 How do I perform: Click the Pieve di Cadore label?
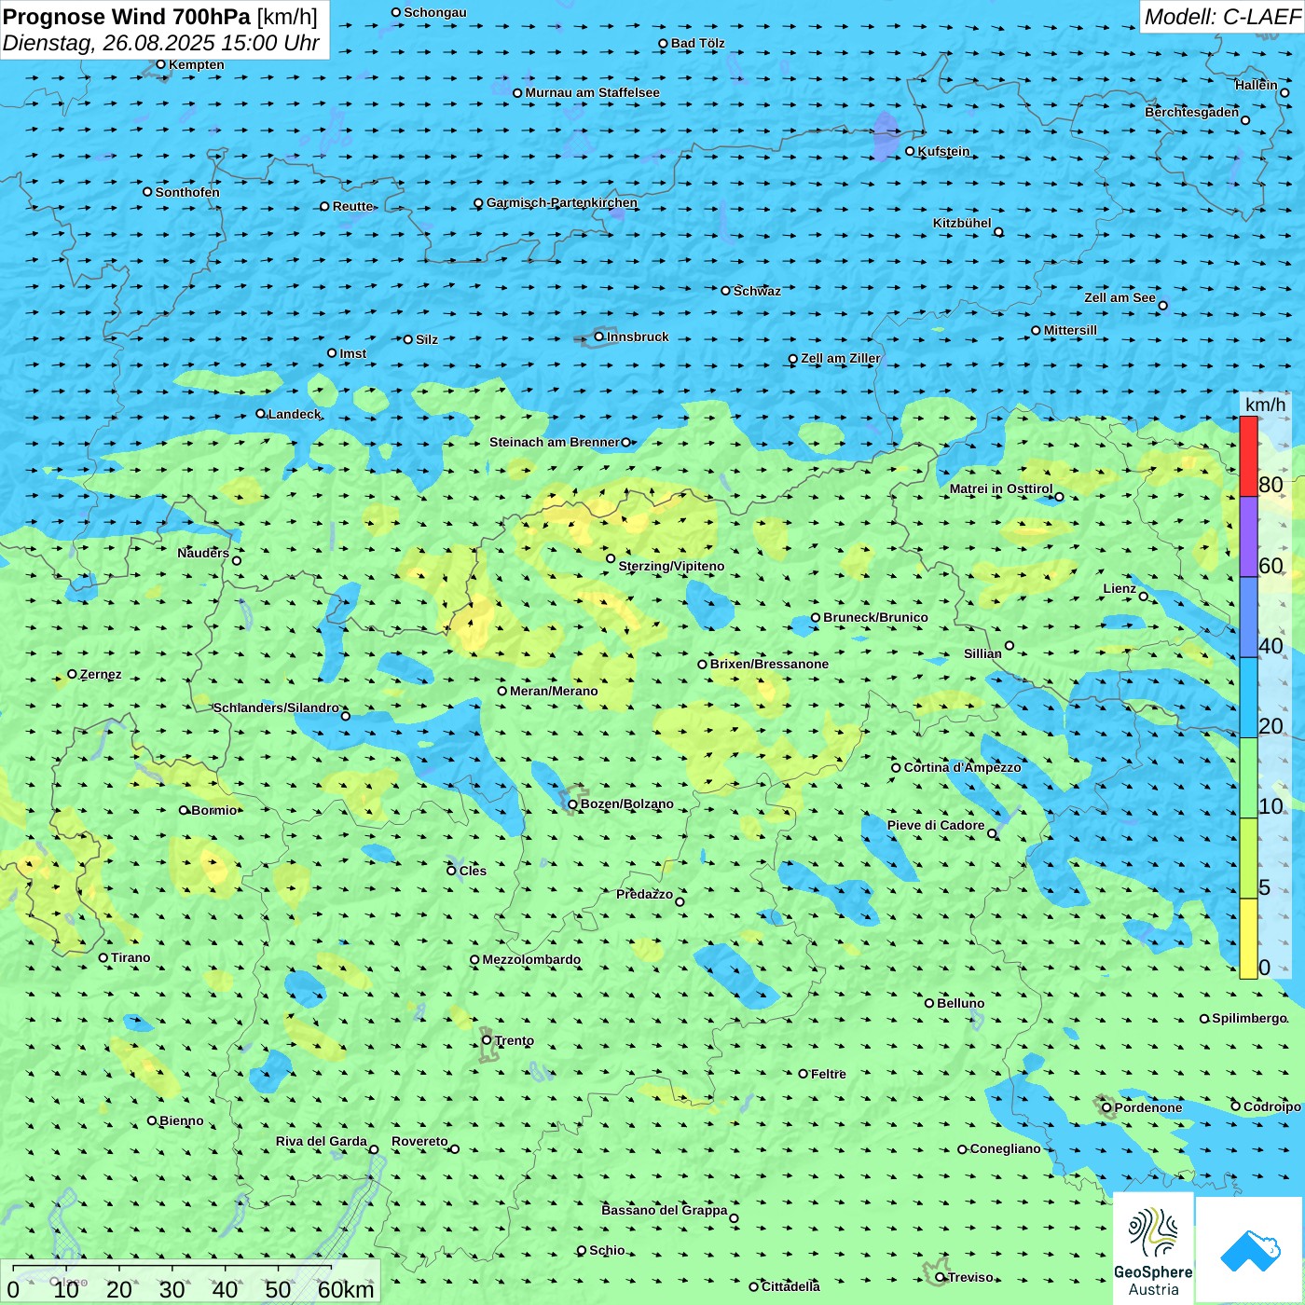click(x=936, y=825)
